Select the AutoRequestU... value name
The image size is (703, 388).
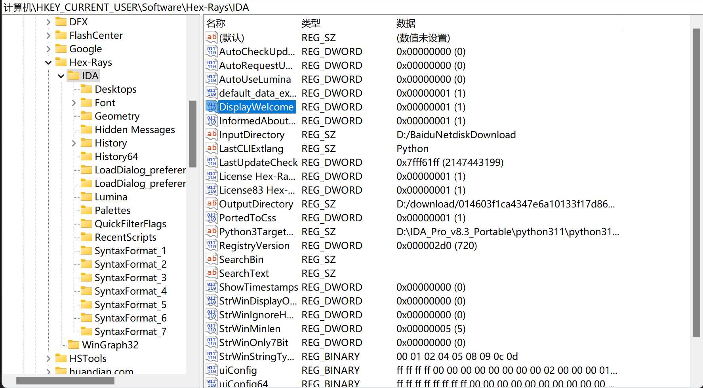[256, 65]
